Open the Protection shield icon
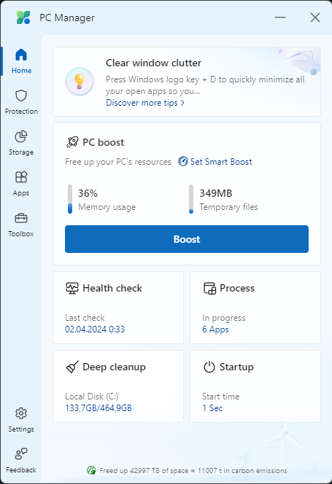Image resolution: width=332 pixels, height=484 pixels. pyautogui.click(x=21, y=95)
